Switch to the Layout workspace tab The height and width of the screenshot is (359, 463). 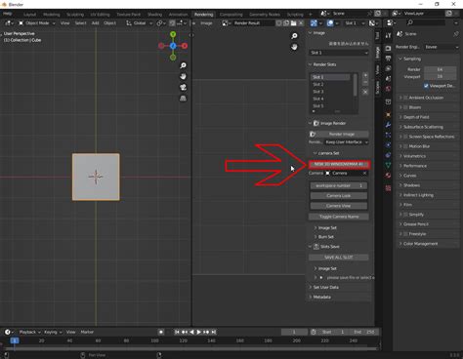coord(29,15)
